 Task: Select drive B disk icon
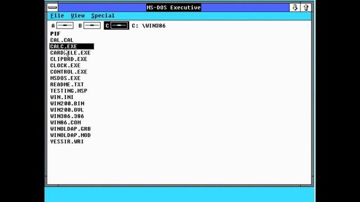[x=92, y=25]
